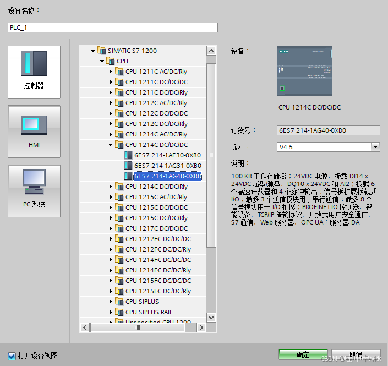Expand the CPU 1217C DC/DC/DC node
Image resolution: width=388 pixels, height=366 pixels.
[111, 228]
